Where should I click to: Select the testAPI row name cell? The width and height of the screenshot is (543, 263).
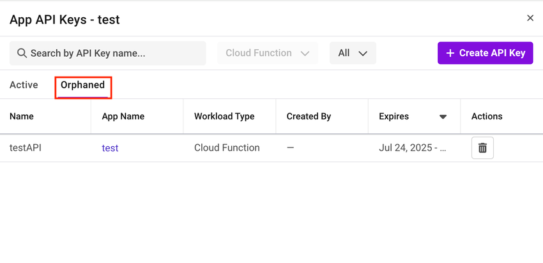coord(26,148)
